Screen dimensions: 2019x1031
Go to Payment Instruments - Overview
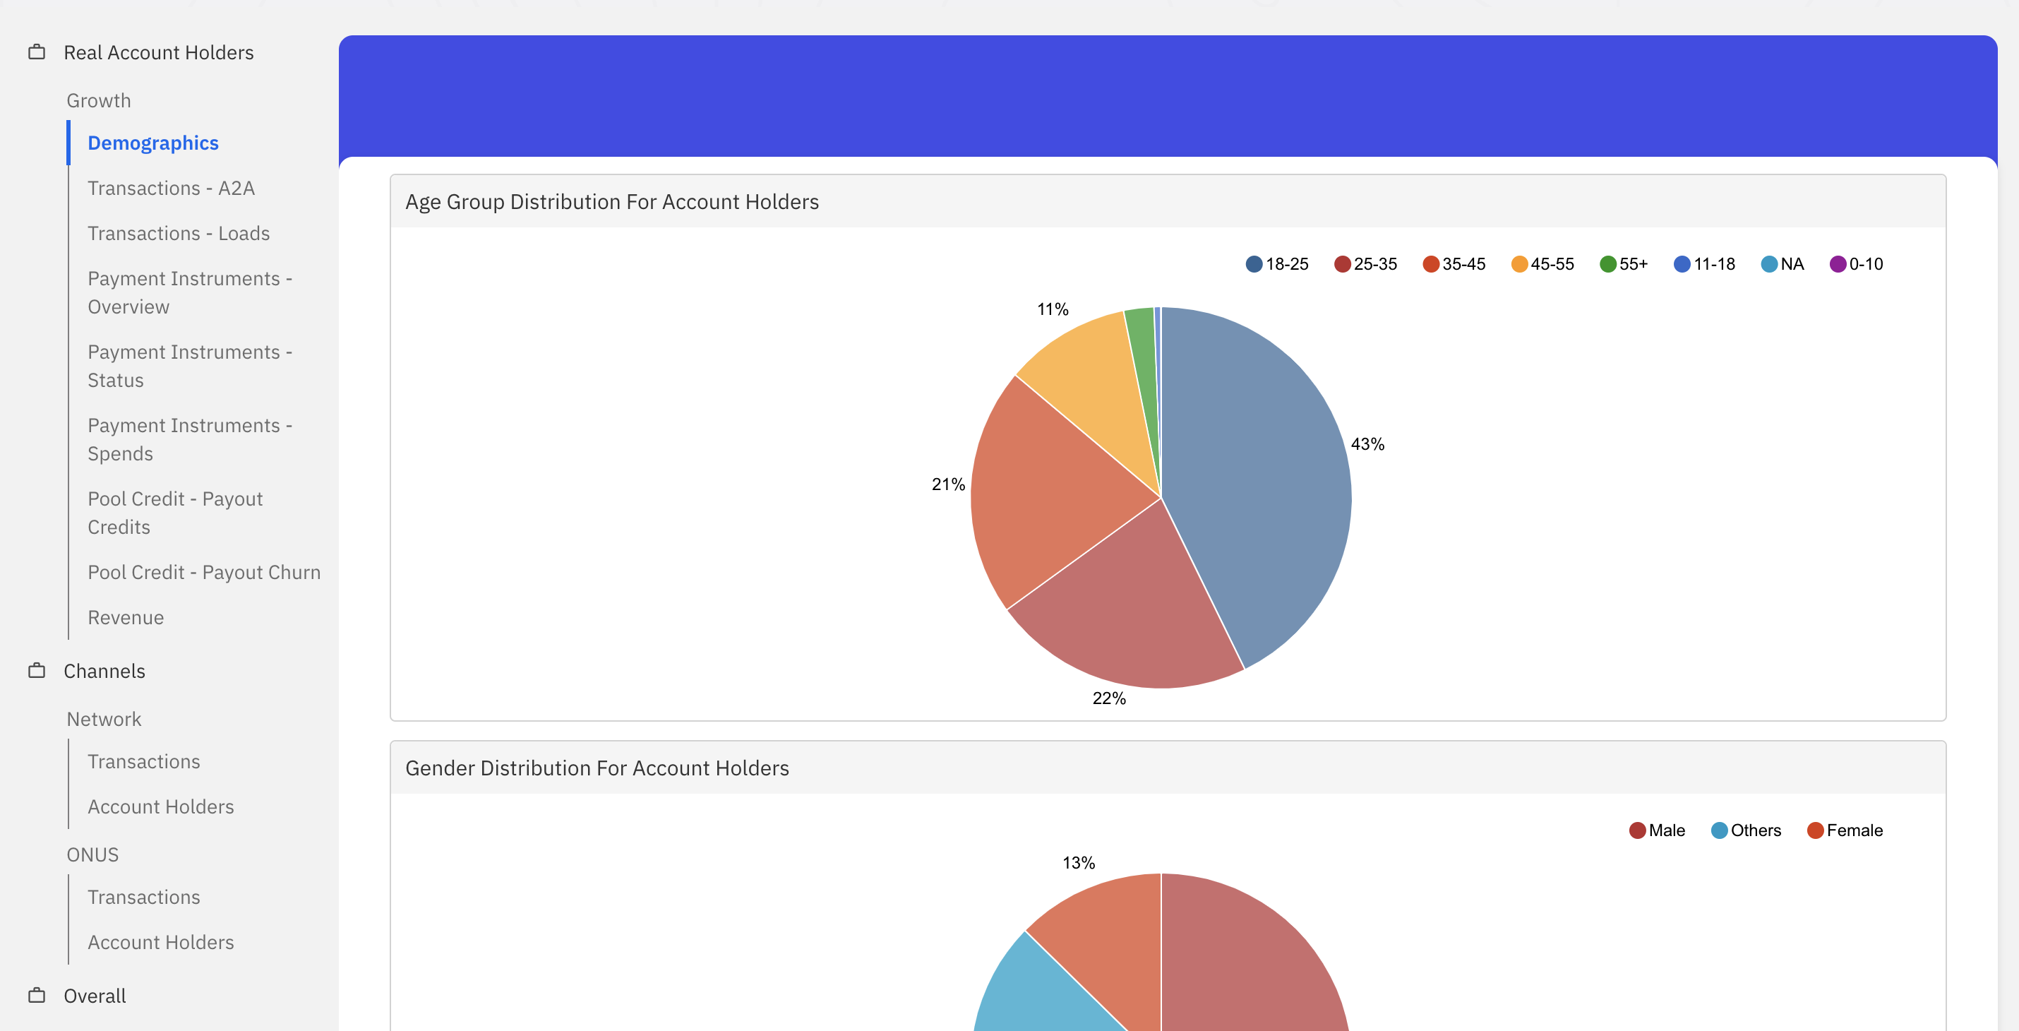190,292
